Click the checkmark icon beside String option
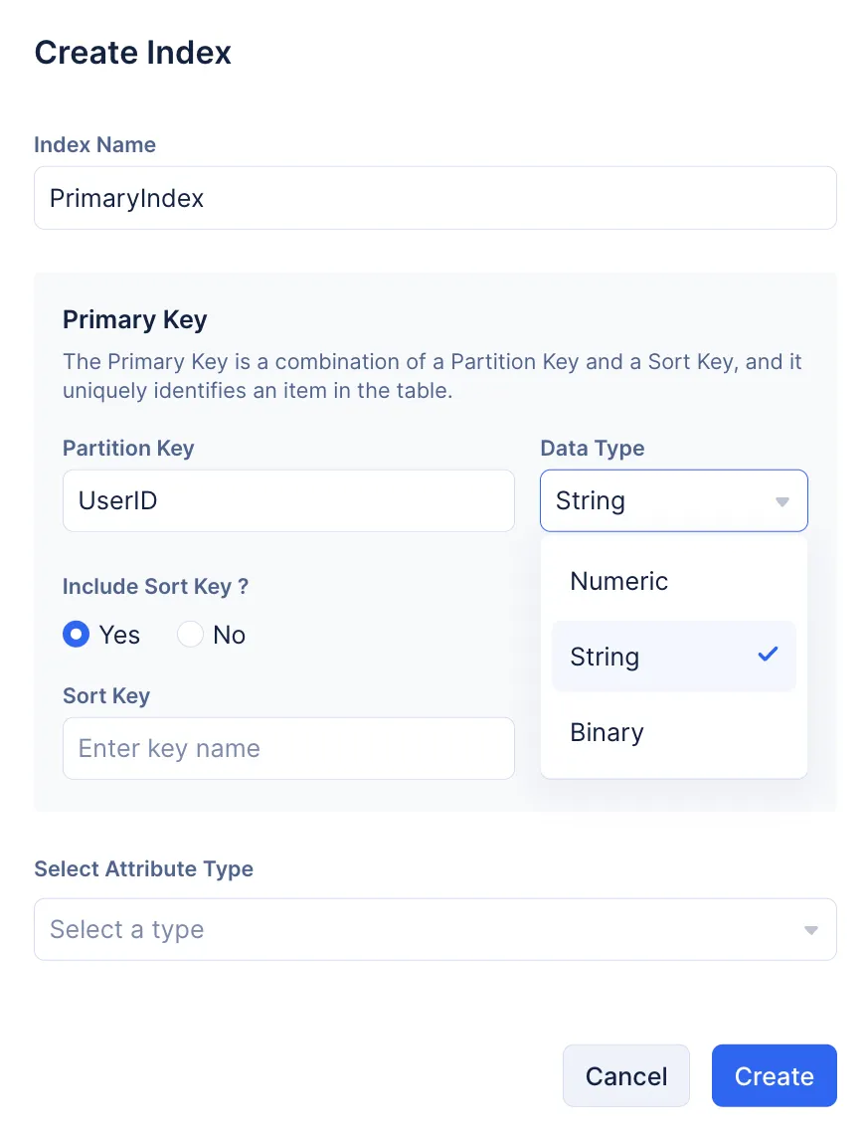This screenshot has height=1138, width=867. coord(768,655)
